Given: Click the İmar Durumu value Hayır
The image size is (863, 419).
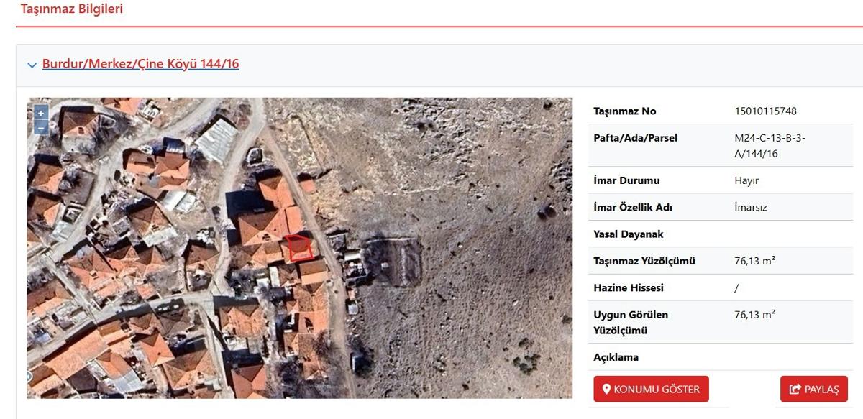Looking at the screenshot, I should coord(746,181).
